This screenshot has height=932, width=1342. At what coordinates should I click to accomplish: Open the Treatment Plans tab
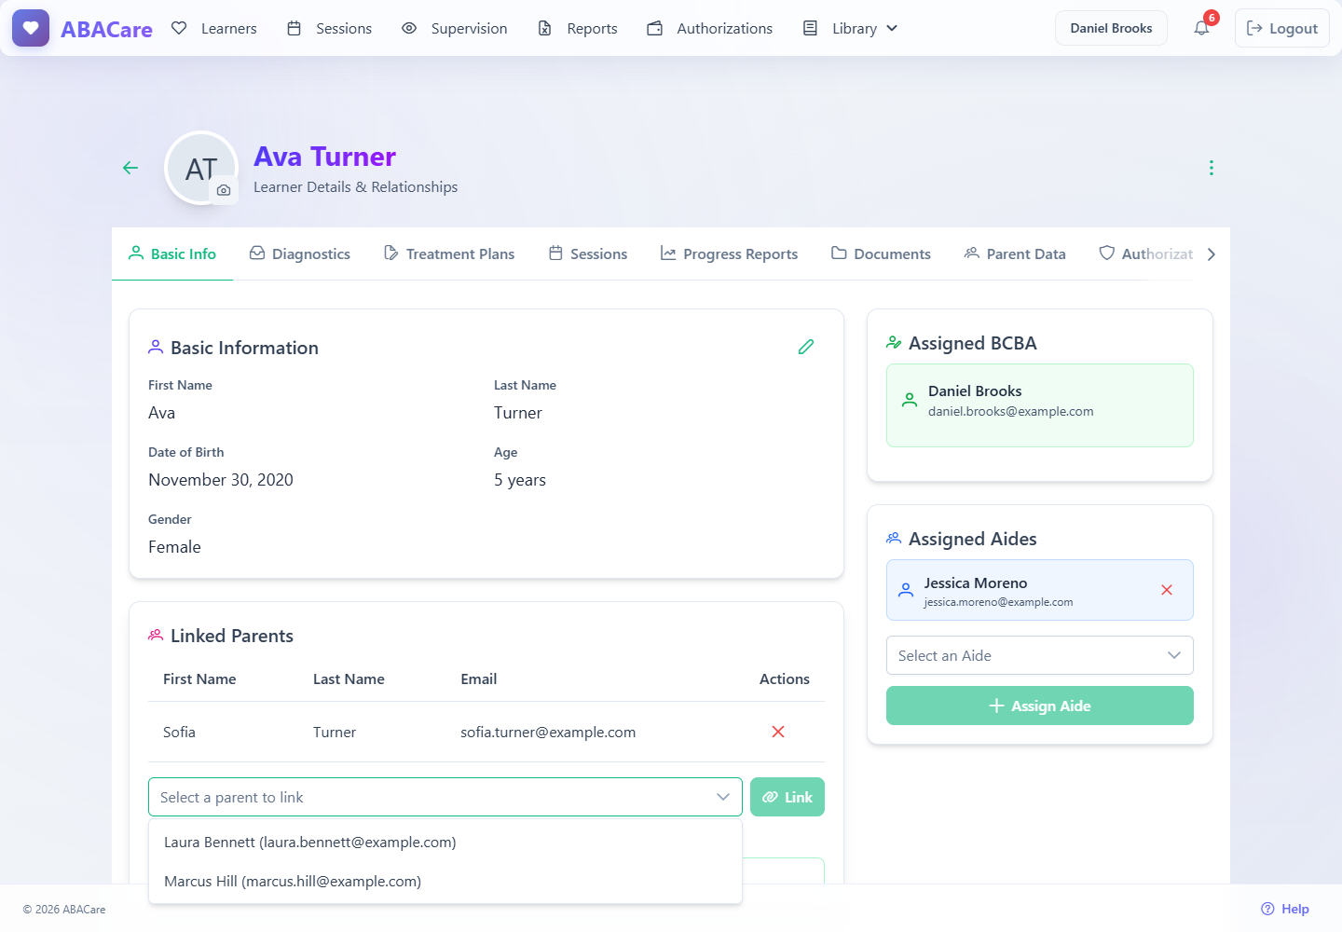click(x=449, y=254)
